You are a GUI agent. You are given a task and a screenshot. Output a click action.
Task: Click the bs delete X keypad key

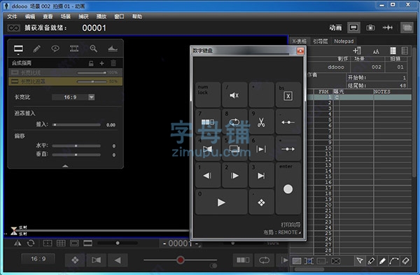288,94
